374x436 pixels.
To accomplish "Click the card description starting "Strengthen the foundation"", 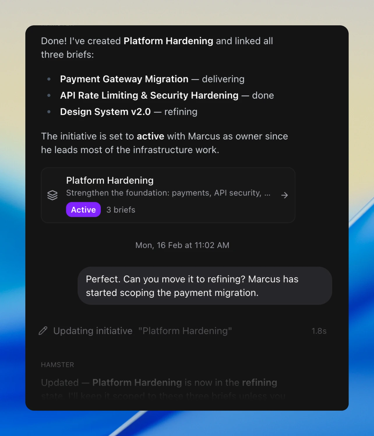I will [x=168, y=193].
